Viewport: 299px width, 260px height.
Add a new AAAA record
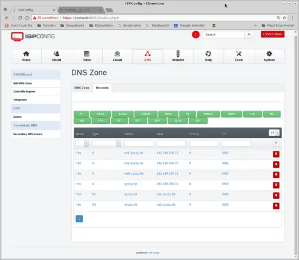coord(101,114)
